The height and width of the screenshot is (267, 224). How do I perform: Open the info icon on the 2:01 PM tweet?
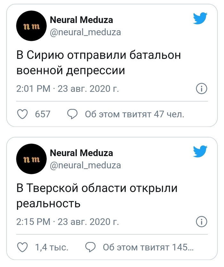point(201,89)
